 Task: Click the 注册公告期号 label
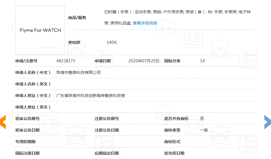106,119
